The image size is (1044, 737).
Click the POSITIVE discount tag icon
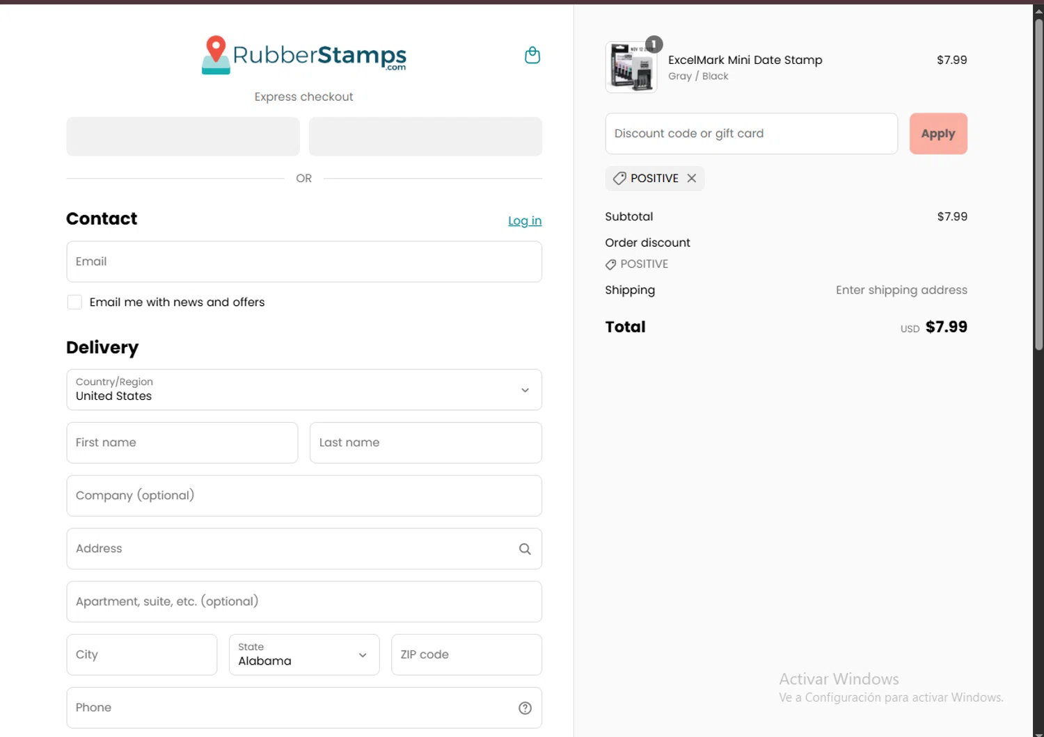click(x=619, y=179)
